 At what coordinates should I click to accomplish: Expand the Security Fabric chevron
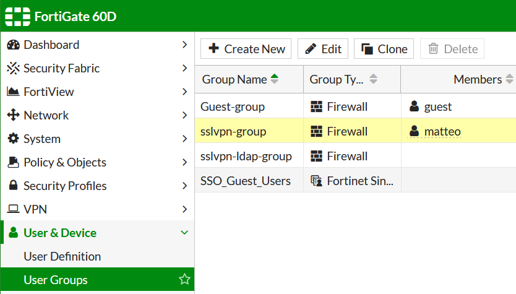click(x=184, y=68)
